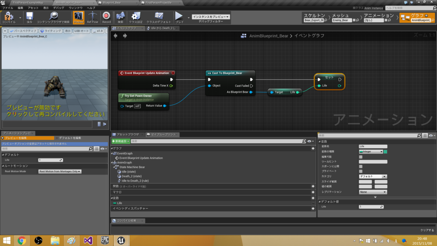437x246 pixels.
Task: Toggle the Private checkbox
Action: click(361, 171)
